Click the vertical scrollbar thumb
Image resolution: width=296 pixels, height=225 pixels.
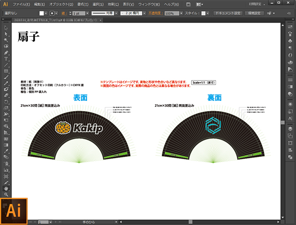click(283, 122)
